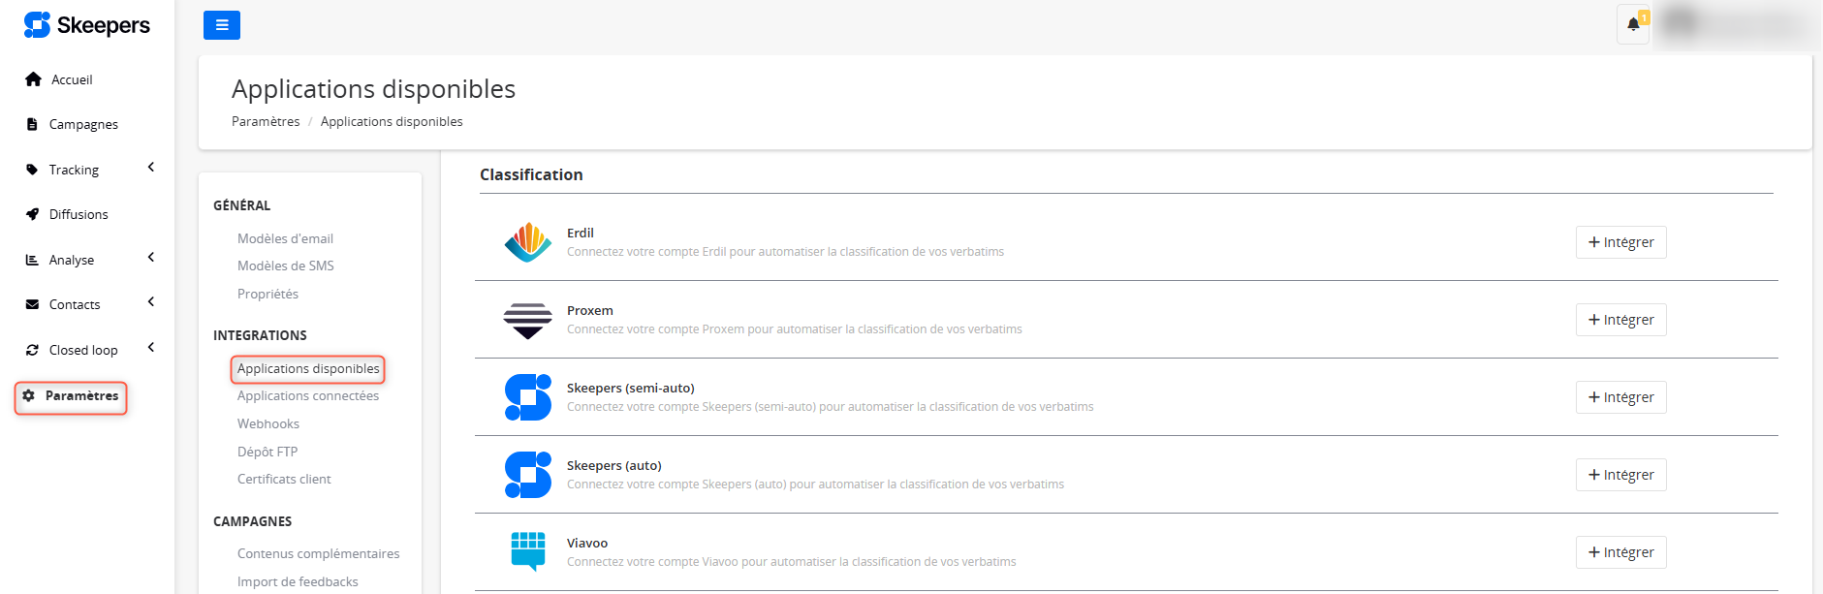Click the Classification section heading
Screen dimensions: 1823x594
[531, 174]
